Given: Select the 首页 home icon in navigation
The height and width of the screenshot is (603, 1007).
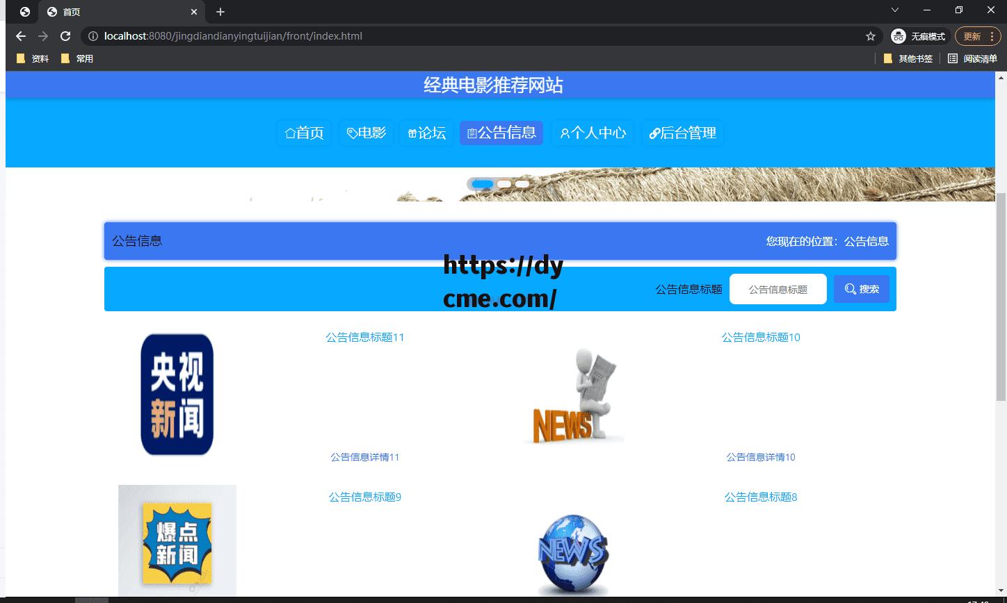Looking at the screenshot, I should pyautogui.click(x=290, y=133).
